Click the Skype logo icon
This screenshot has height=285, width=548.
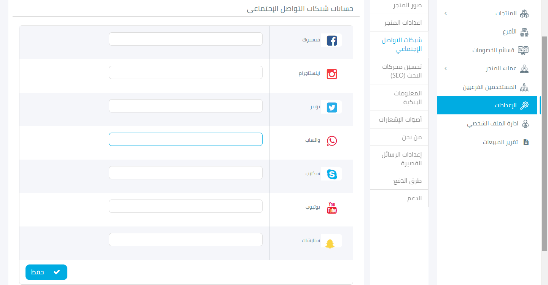tap(332, 174)
